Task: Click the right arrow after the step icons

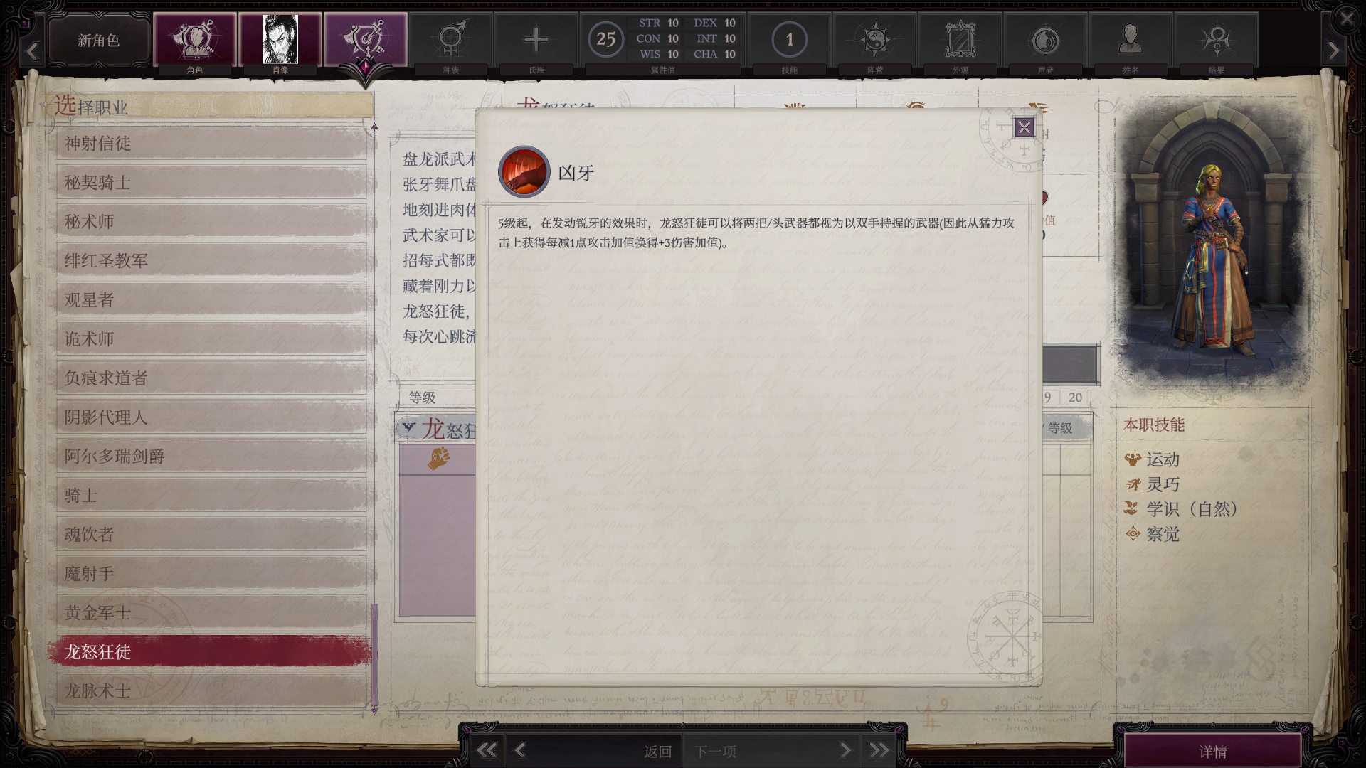Action: (x=1333, y=50)
